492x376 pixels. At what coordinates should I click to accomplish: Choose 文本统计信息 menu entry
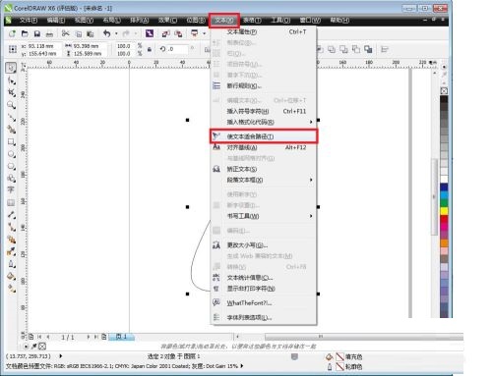[263, 278]
